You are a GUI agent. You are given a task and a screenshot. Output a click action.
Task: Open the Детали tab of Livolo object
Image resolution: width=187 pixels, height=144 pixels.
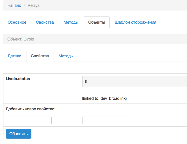[14, 56]
